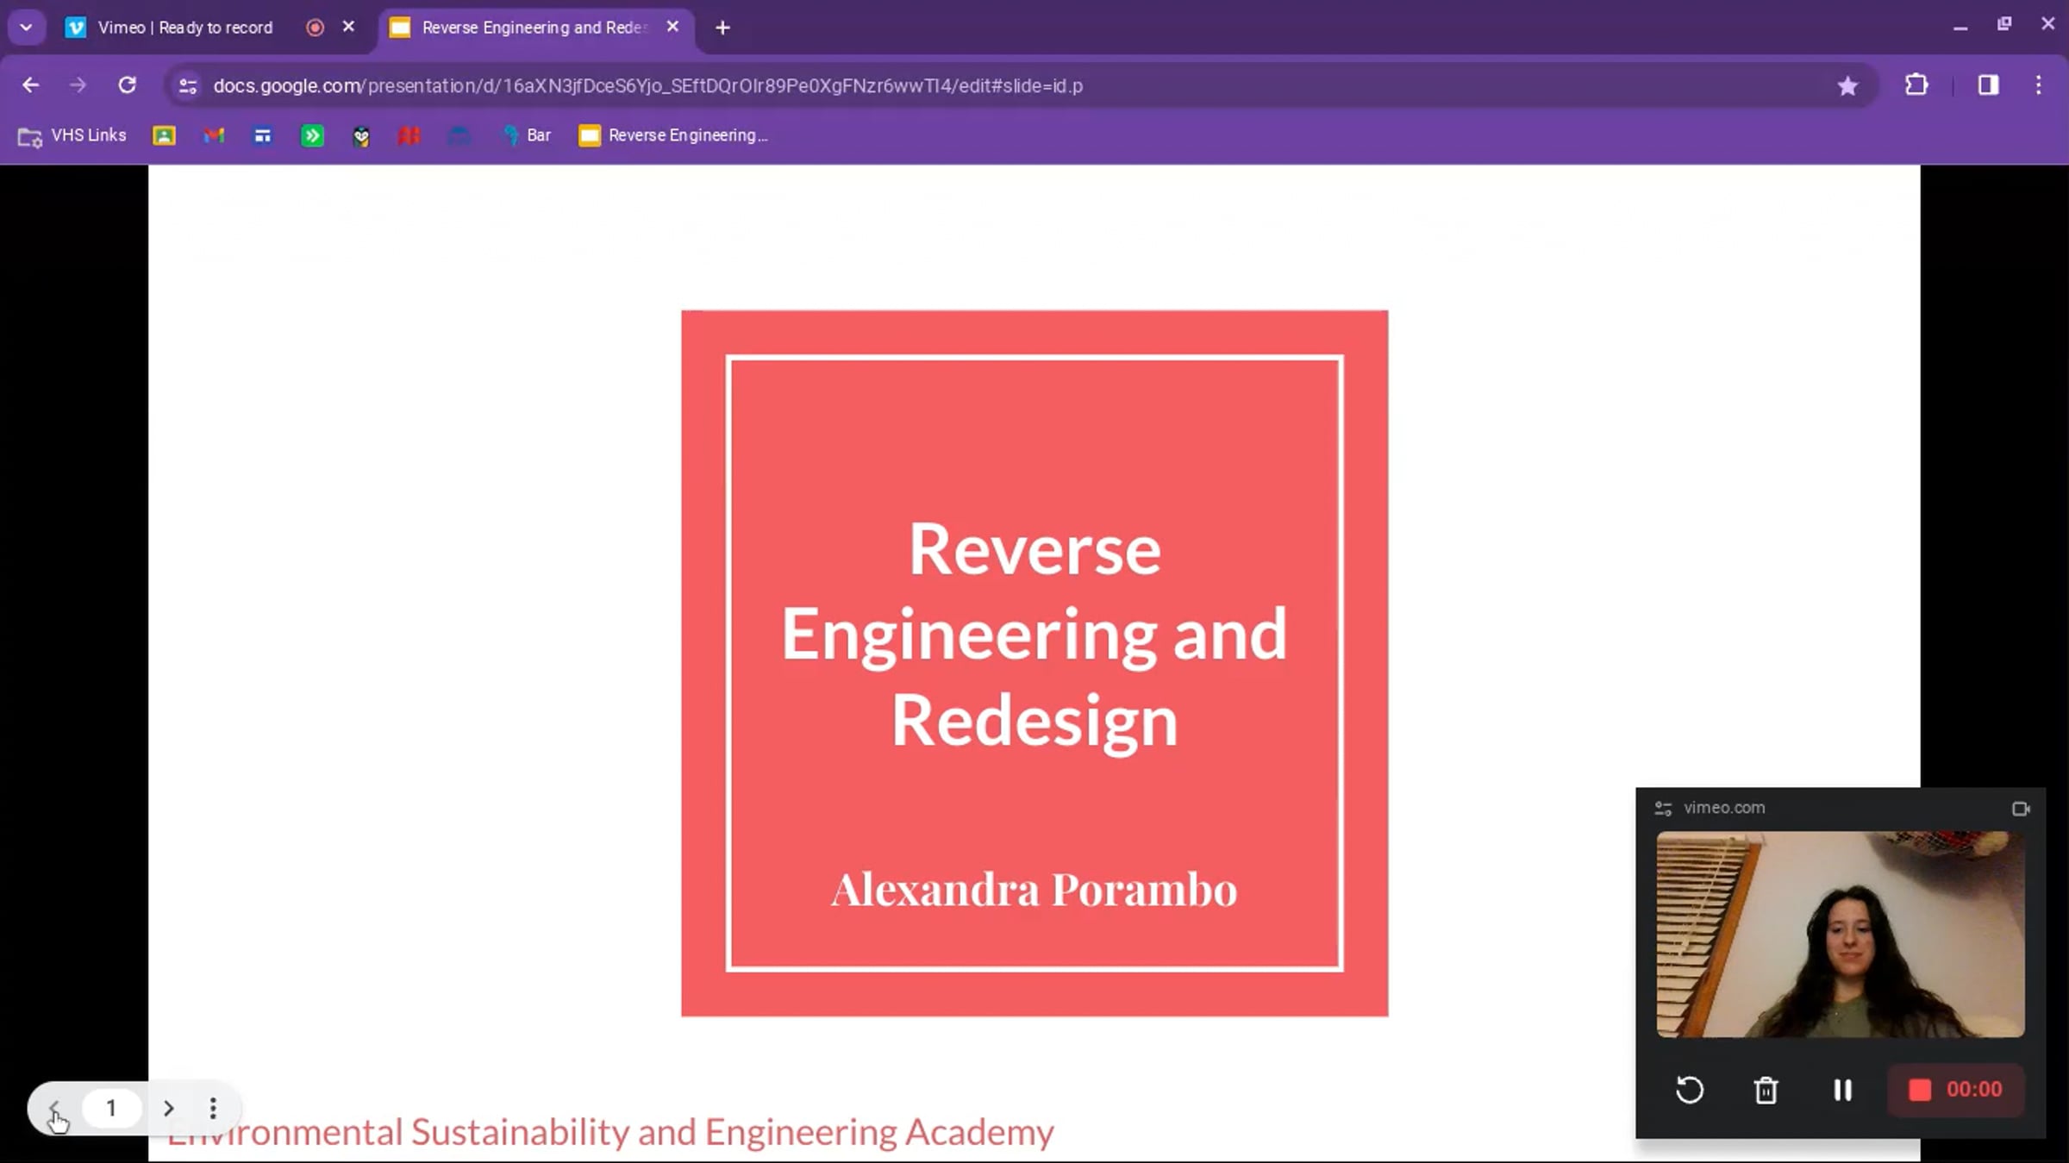Open the Chrome three-dot menu

[2039, 85]
